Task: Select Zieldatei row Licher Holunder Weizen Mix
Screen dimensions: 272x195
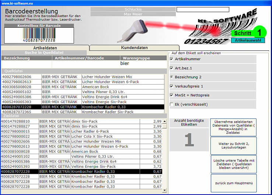Action: (81, 141)
